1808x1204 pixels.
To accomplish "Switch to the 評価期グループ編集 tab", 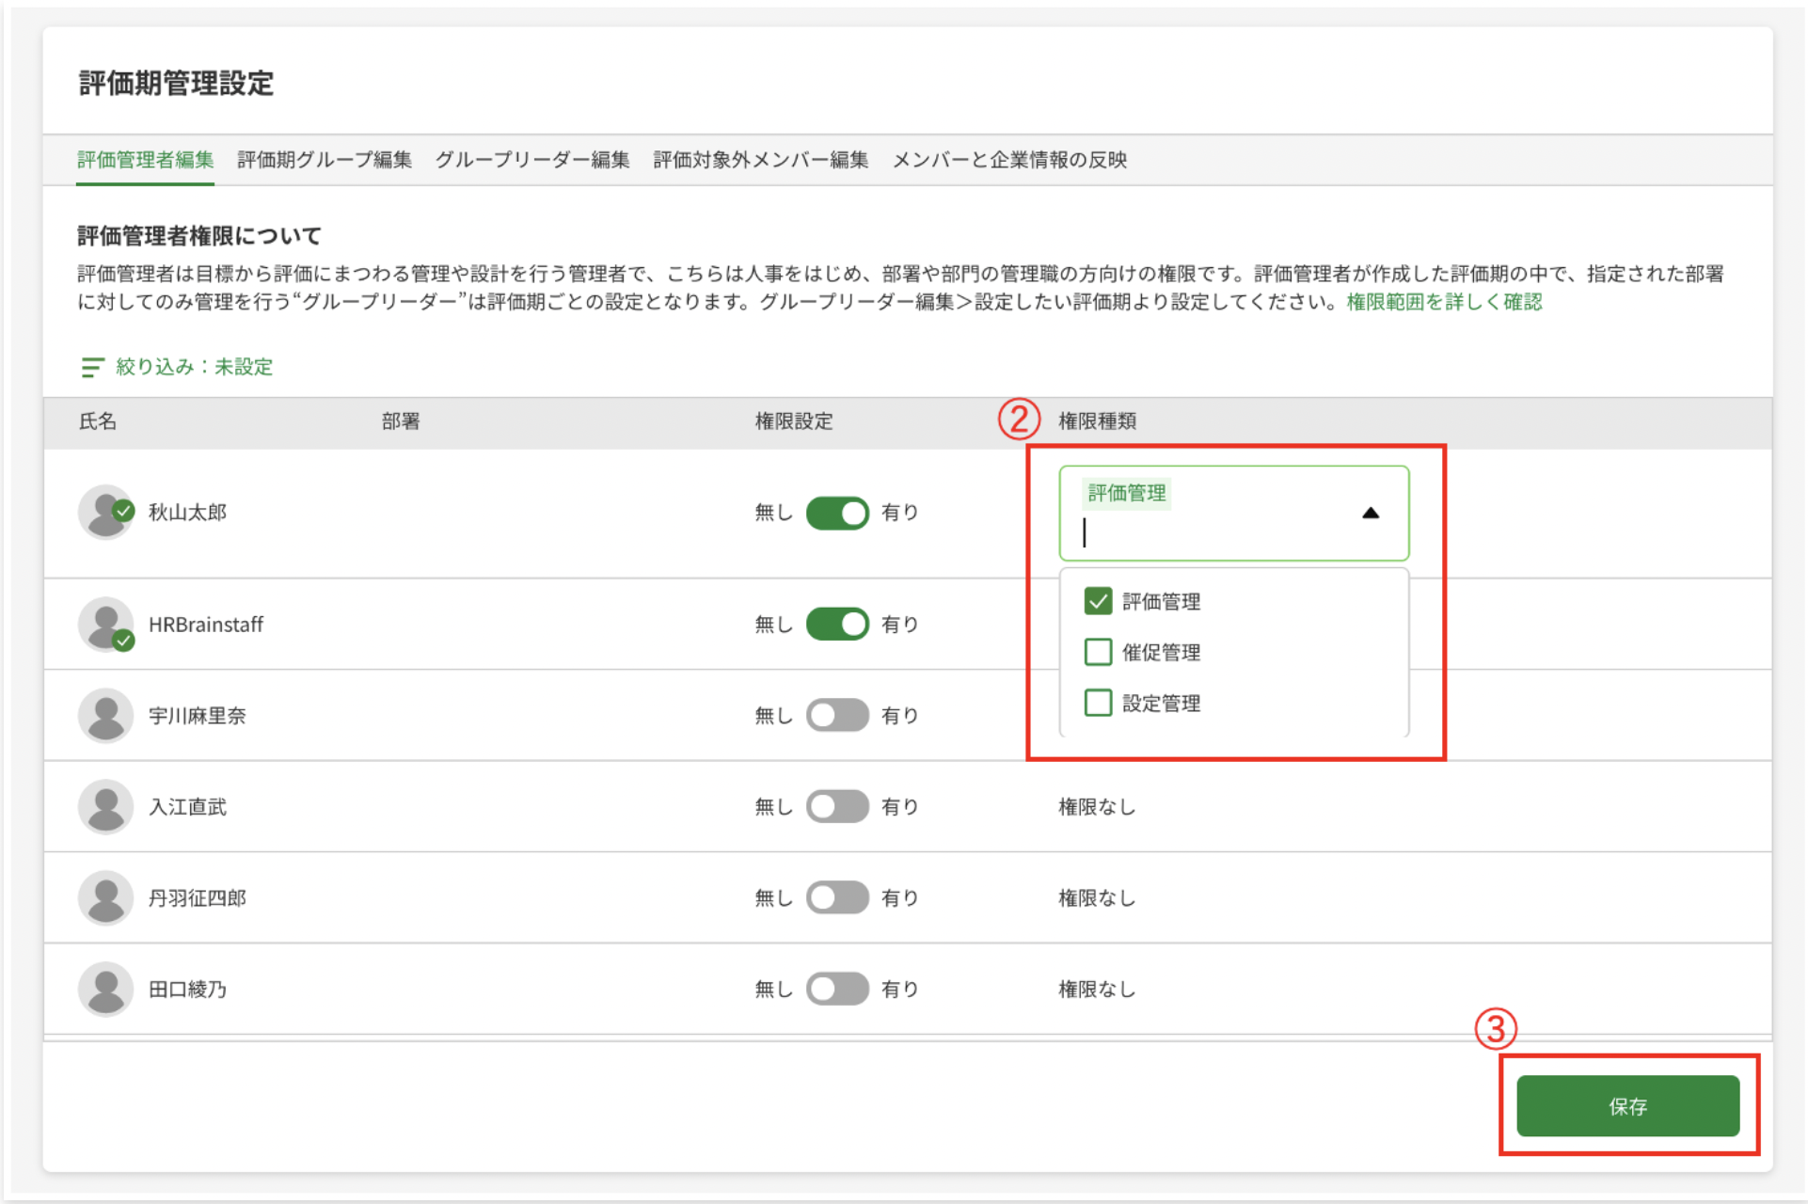I will pyautogui.click(x=324, y=160).
